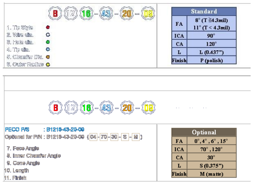Click the P (polish) cell in Standard table

212,61
